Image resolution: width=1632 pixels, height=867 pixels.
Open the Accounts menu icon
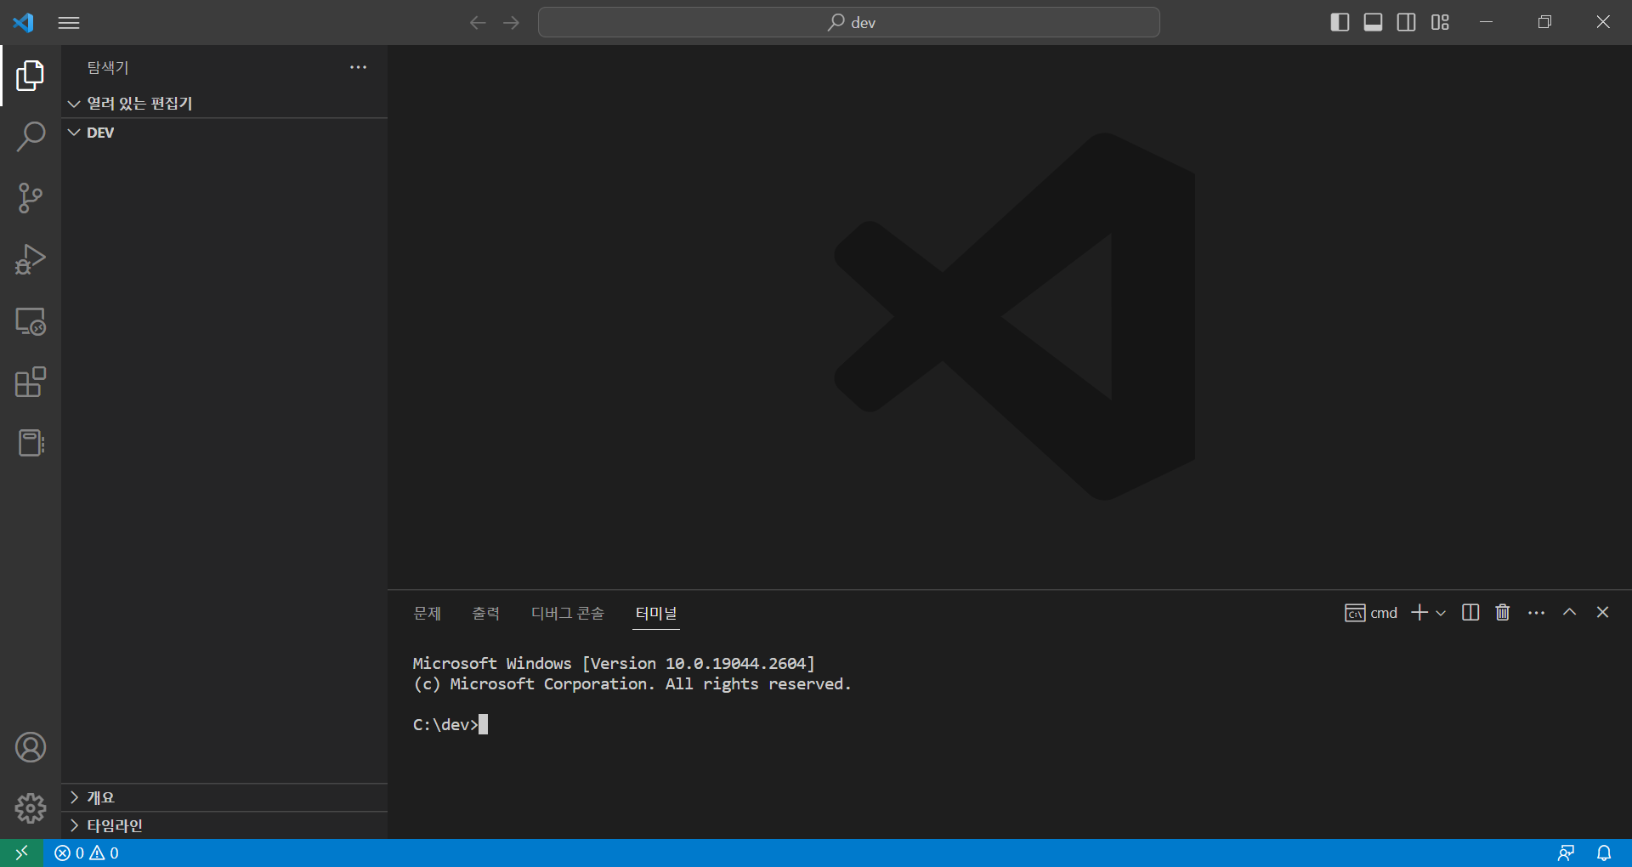coord(31,747)
